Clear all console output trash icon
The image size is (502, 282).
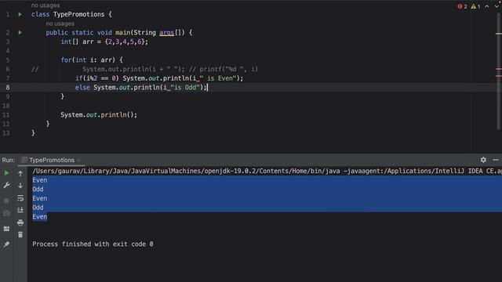click(20, 235)
